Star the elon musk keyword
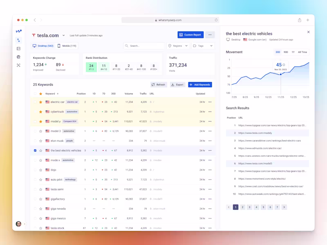This screenshot has width=327, height=245. tap(40, 141)
